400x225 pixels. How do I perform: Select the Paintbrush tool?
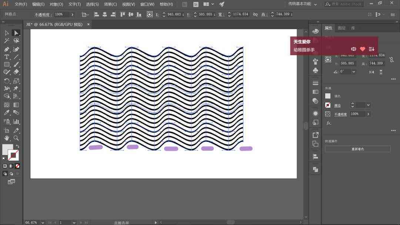16,64
